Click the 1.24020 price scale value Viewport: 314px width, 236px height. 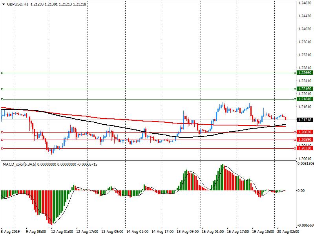point(305,29)
